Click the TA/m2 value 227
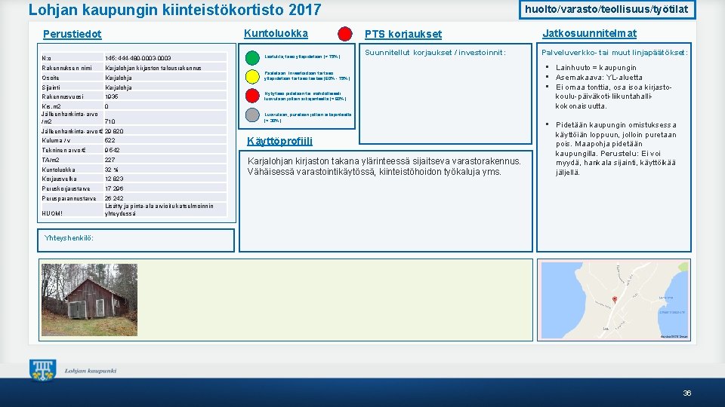This screenshot has width=725, height=407. tap(110, 160)
